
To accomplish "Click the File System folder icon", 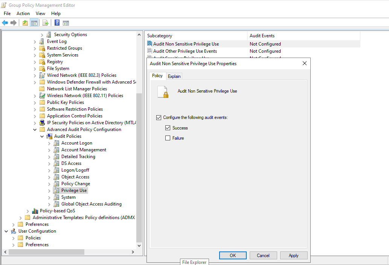I will click(42, 69).
